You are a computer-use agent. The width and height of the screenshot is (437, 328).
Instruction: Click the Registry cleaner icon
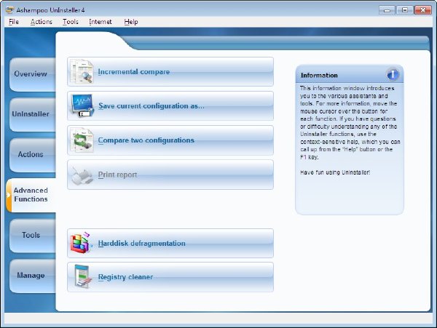pos(82,277)
